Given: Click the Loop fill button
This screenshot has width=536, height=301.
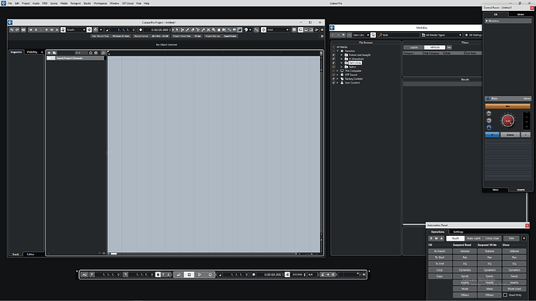Looking at the screenshot, I should 440,270.
